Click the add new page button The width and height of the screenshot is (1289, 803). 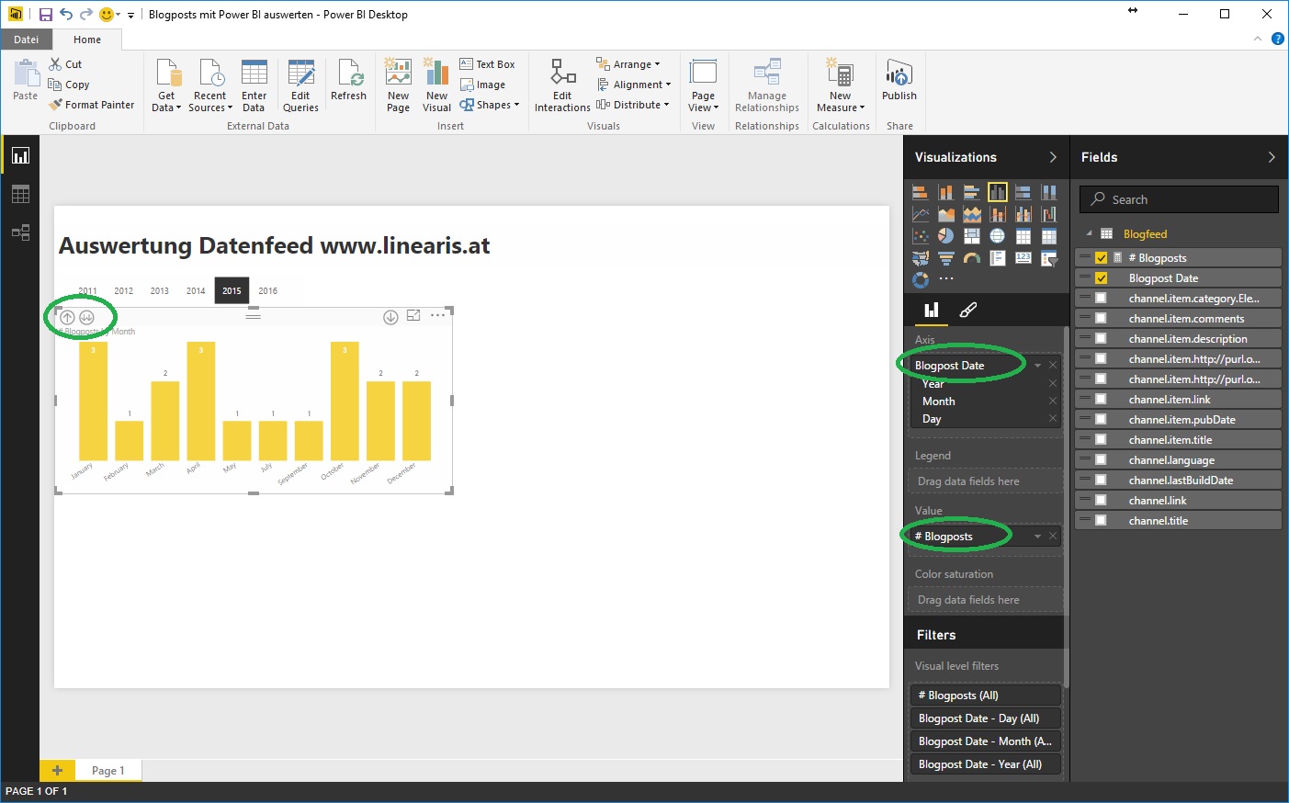click(57, 771)
